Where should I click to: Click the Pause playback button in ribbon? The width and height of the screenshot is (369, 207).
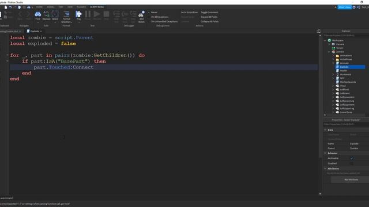(x=88, y=14)
